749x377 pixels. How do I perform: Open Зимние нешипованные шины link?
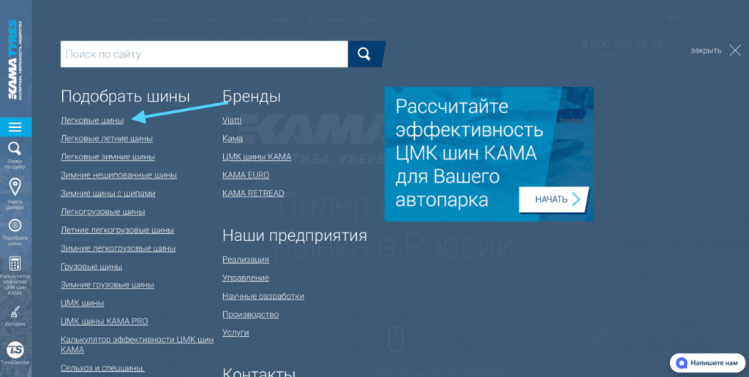coord(118,175)
